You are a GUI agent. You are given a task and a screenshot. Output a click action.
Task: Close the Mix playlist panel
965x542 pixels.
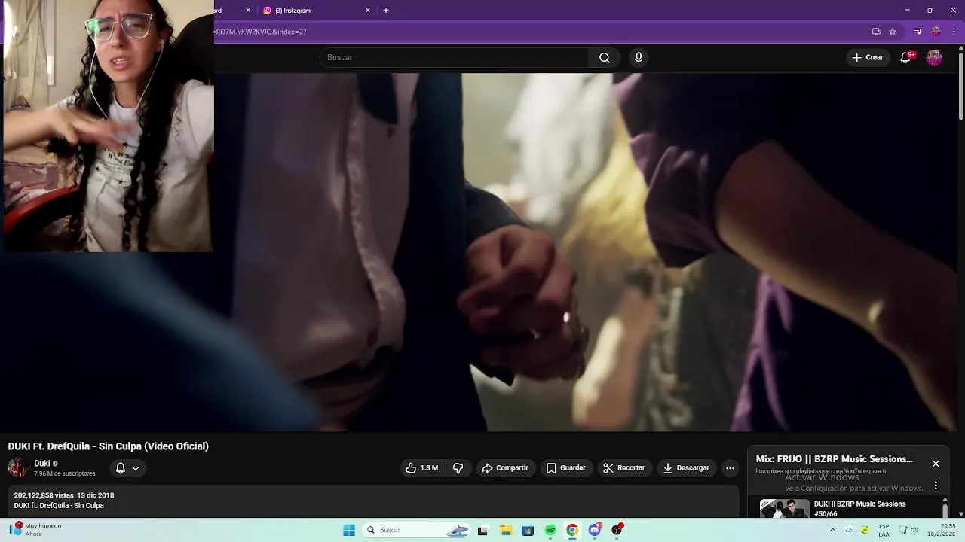click(936, 464)
